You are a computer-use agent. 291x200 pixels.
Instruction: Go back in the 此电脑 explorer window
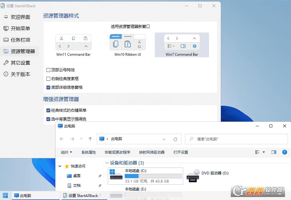pos(62,139)
